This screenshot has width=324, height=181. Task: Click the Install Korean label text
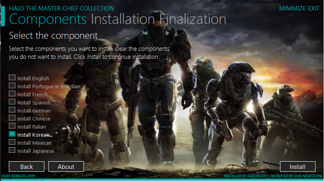33,135
